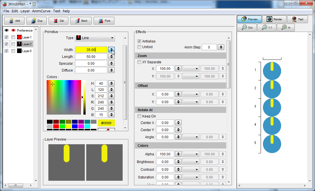This screenshot has width=315, height=191.
Task: Enable the Unfold checkbox
Action: pyautogui.click(x=139, y=47)
